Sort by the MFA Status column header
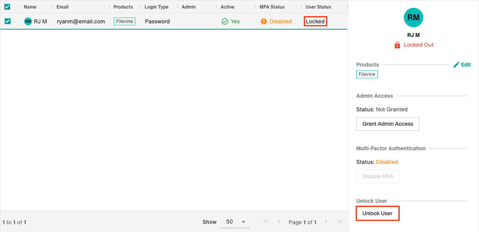479x232 pixels. click(272, 7)
